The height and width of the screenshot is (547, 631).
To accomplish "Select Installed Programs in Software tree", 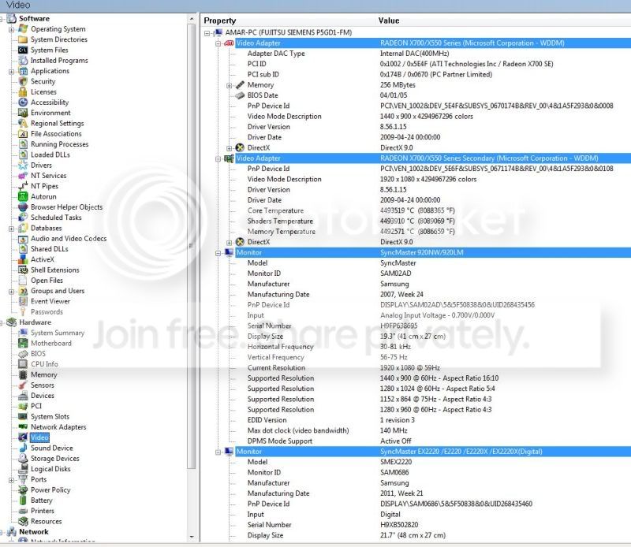I will tap(59, 61).
